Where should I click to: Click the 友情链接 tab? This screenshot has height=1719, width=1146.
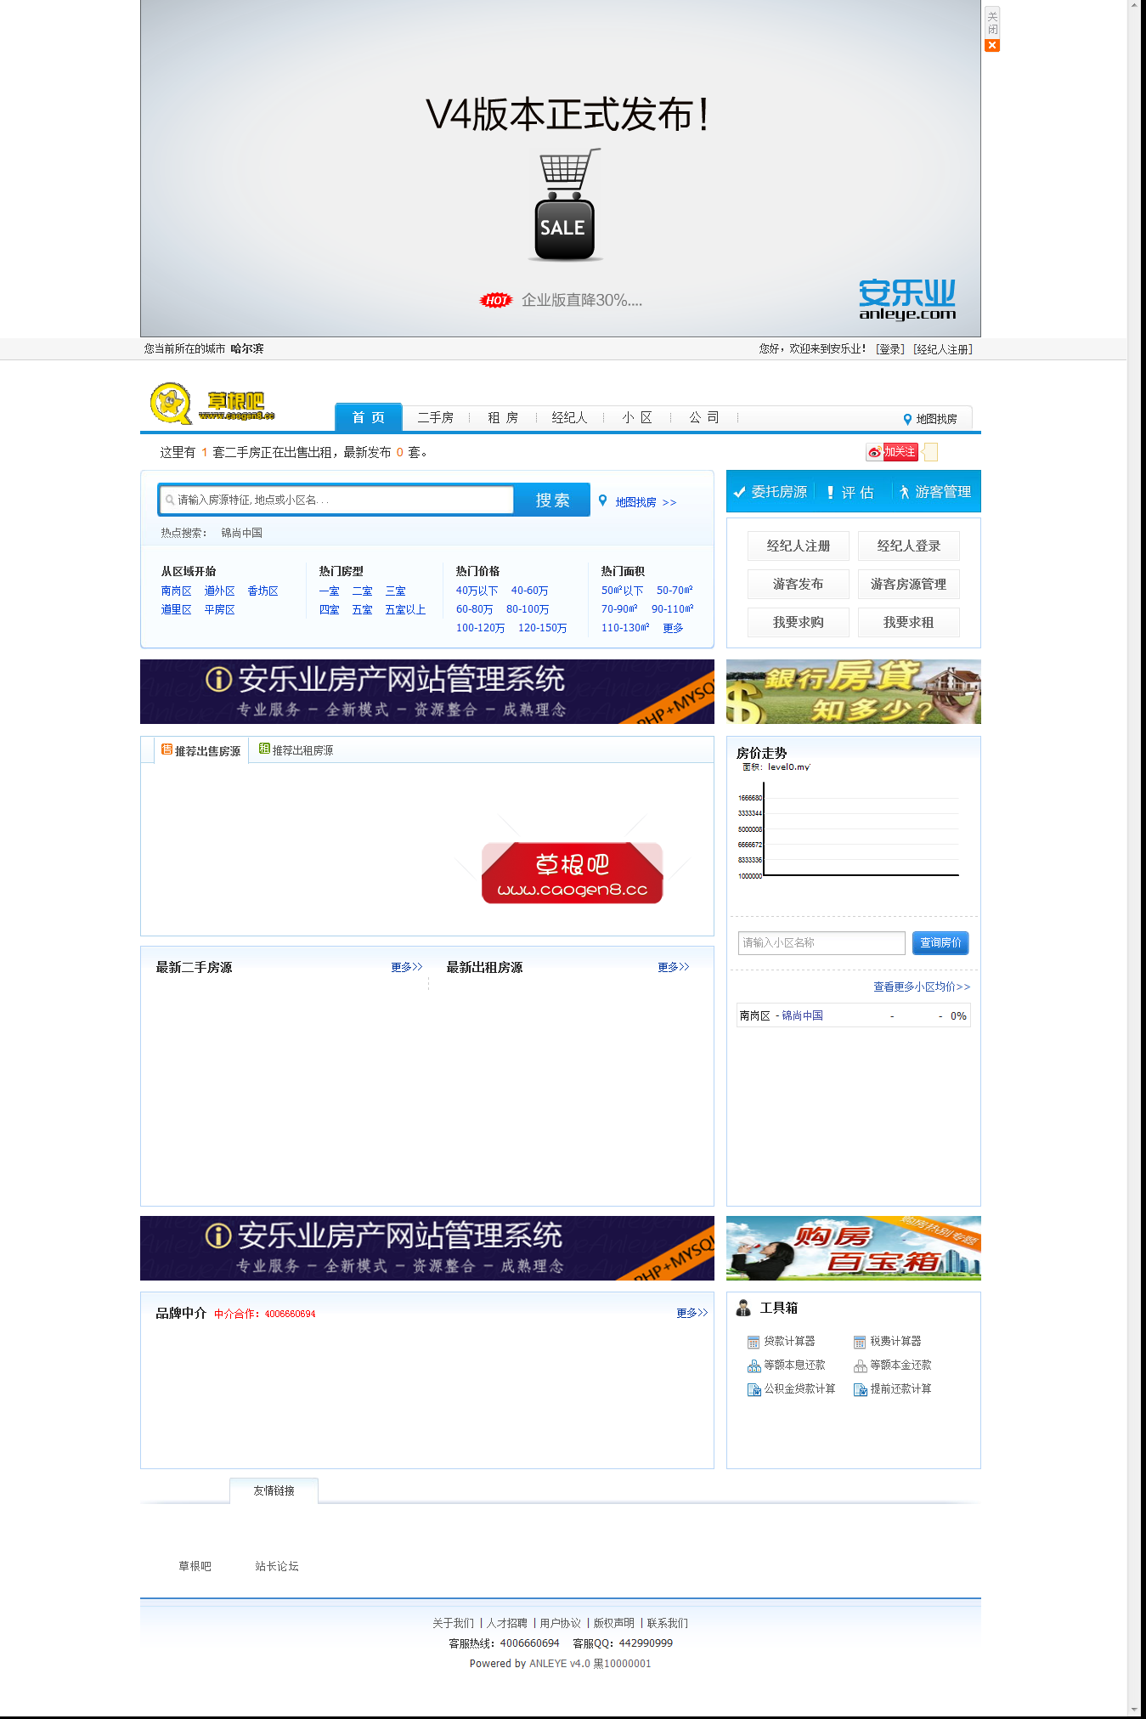(x=274, y=1490)
